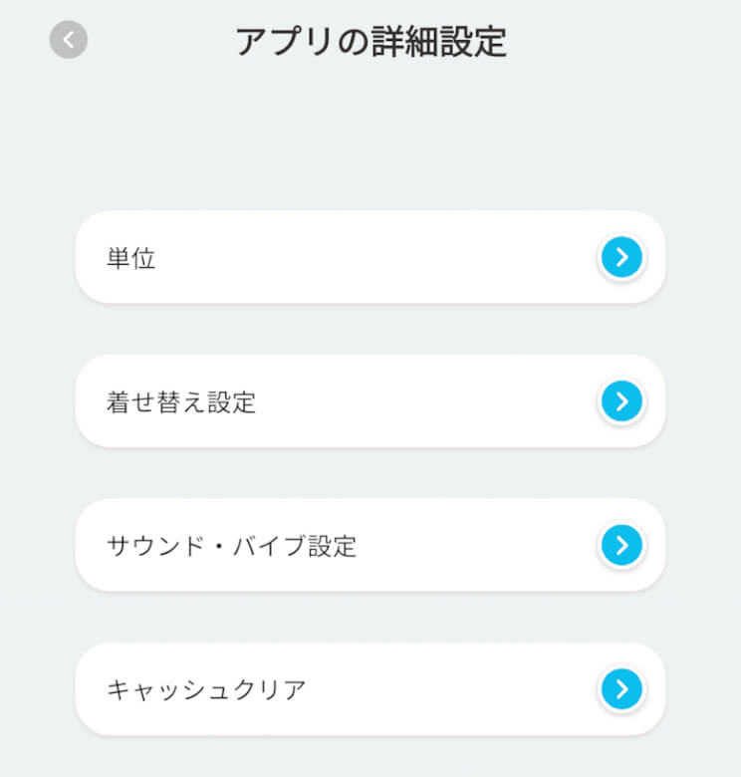Click the blue chevron beside サウンド・バイブ設定
Image resolution: width=741 pixels, height=777 pixels.
621,545
